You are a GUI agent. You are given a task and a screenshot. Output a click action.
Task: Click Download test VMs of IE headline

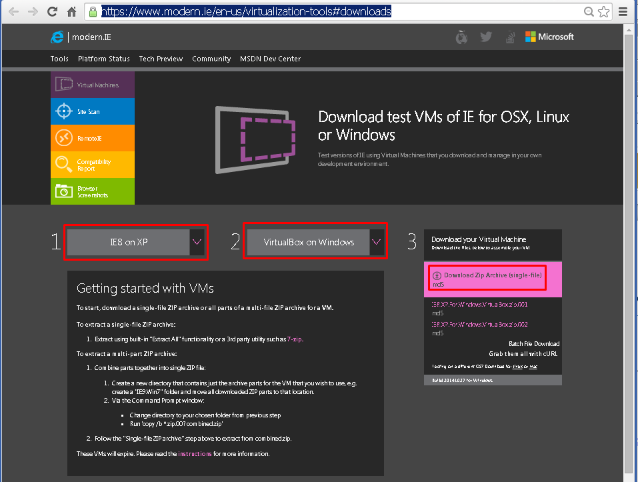coord(443,125)
